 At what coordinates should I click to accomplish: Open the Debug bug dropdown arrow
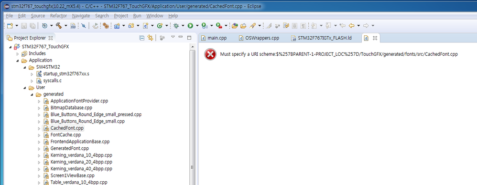click(183, 26)
